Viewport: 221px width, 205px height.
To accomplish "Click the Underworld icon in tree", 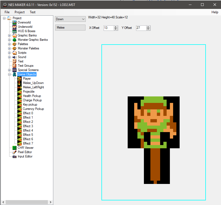I will pyautogui.click(x=14, y=27).
